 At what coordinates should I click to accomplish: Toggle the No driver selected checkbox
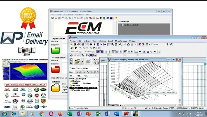123,25
